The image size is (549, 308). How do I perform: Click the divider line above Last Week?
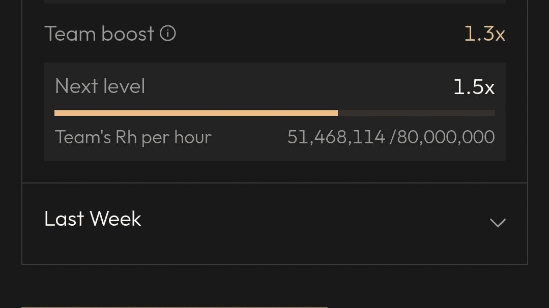pos(275,183)
